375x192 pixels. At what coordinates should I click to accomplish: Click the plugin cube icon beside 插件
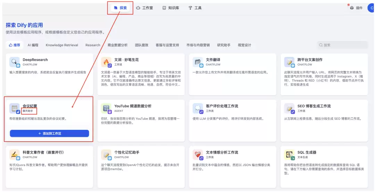351,8
